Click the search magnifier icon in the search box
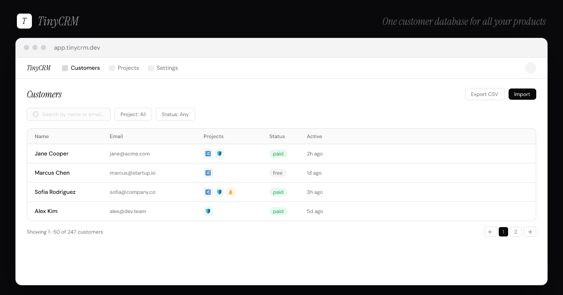563x295 pixels. coord(36,114)
